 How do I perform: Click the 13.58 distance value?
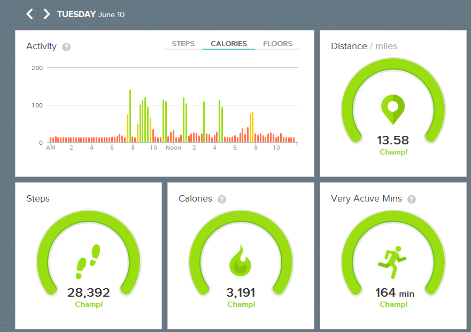pyautogui.click(x=393, y=140)
